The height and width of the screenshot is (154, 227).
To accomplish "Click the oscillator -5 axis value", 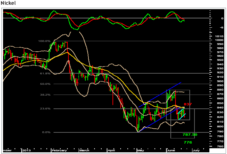I will pos(221,28).
